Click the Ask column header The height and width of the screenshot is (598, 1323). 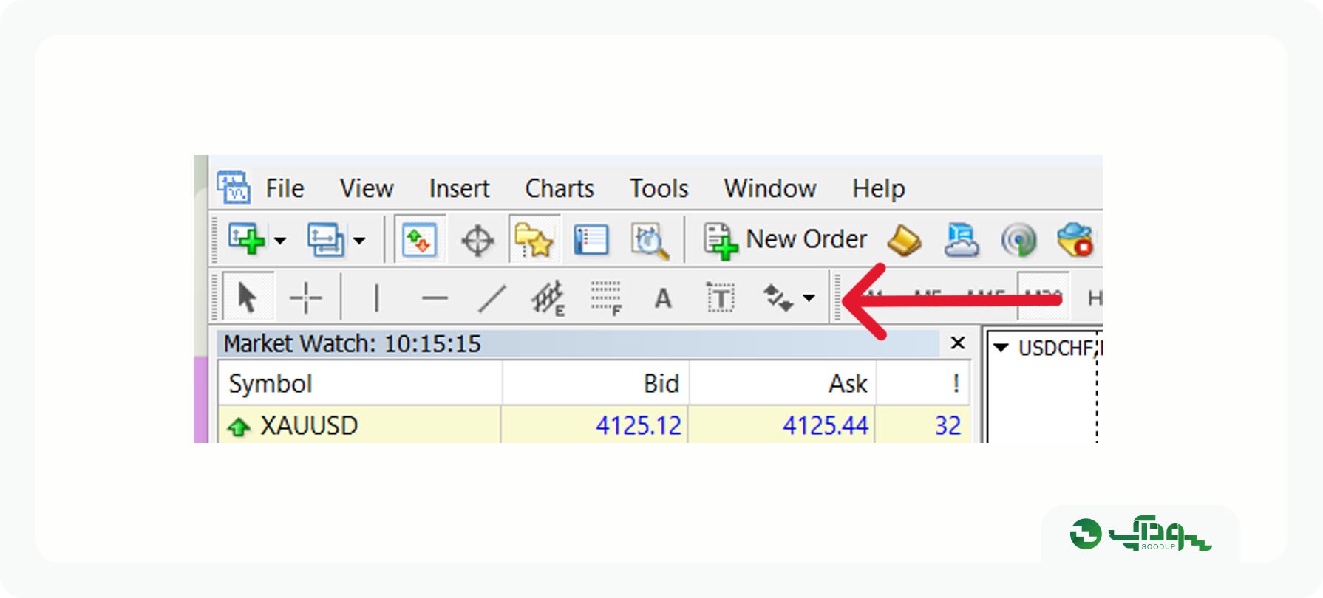tap(783, 383)
